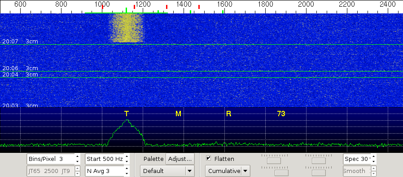Click the lower-left waterfall zero slider handle
This screenshot has height=177, width=403.
coord(281,173)
